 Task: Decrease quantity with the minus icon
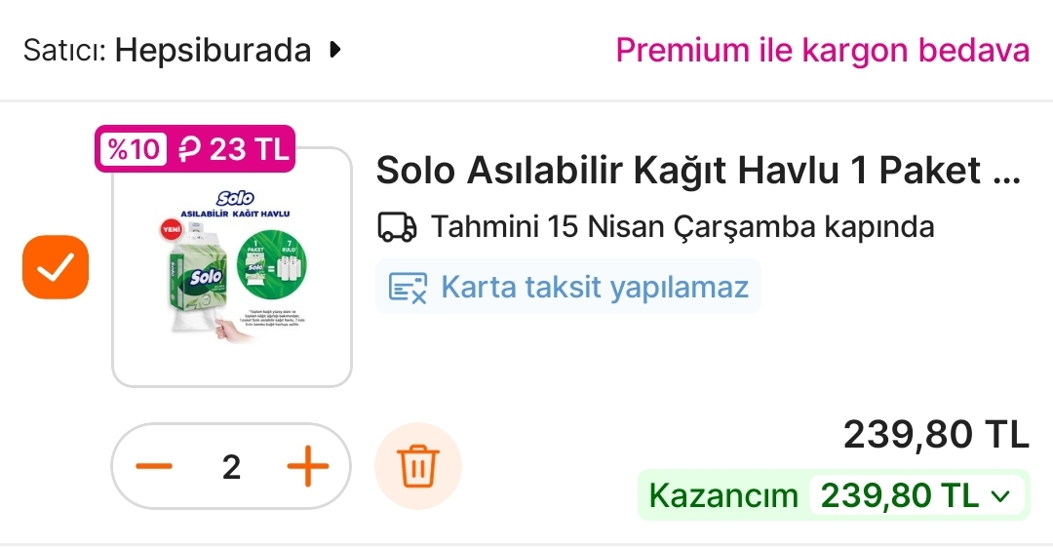[154, 466]
